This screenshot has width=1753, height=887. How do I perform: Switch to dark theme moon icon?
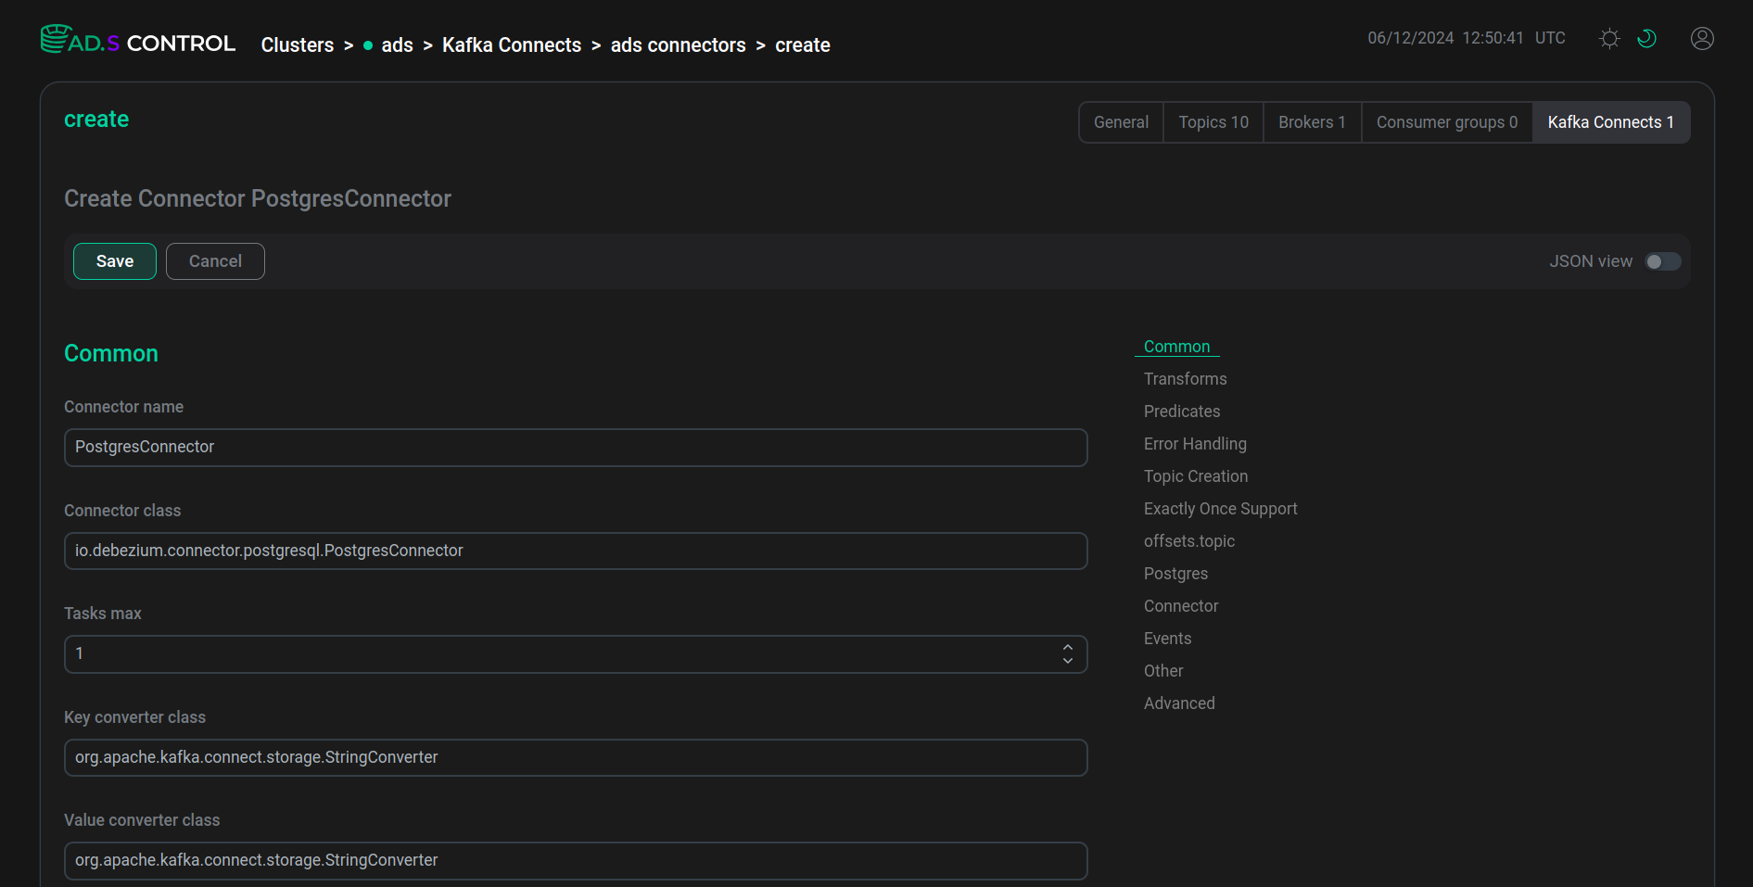click(x=1647, y=38)
